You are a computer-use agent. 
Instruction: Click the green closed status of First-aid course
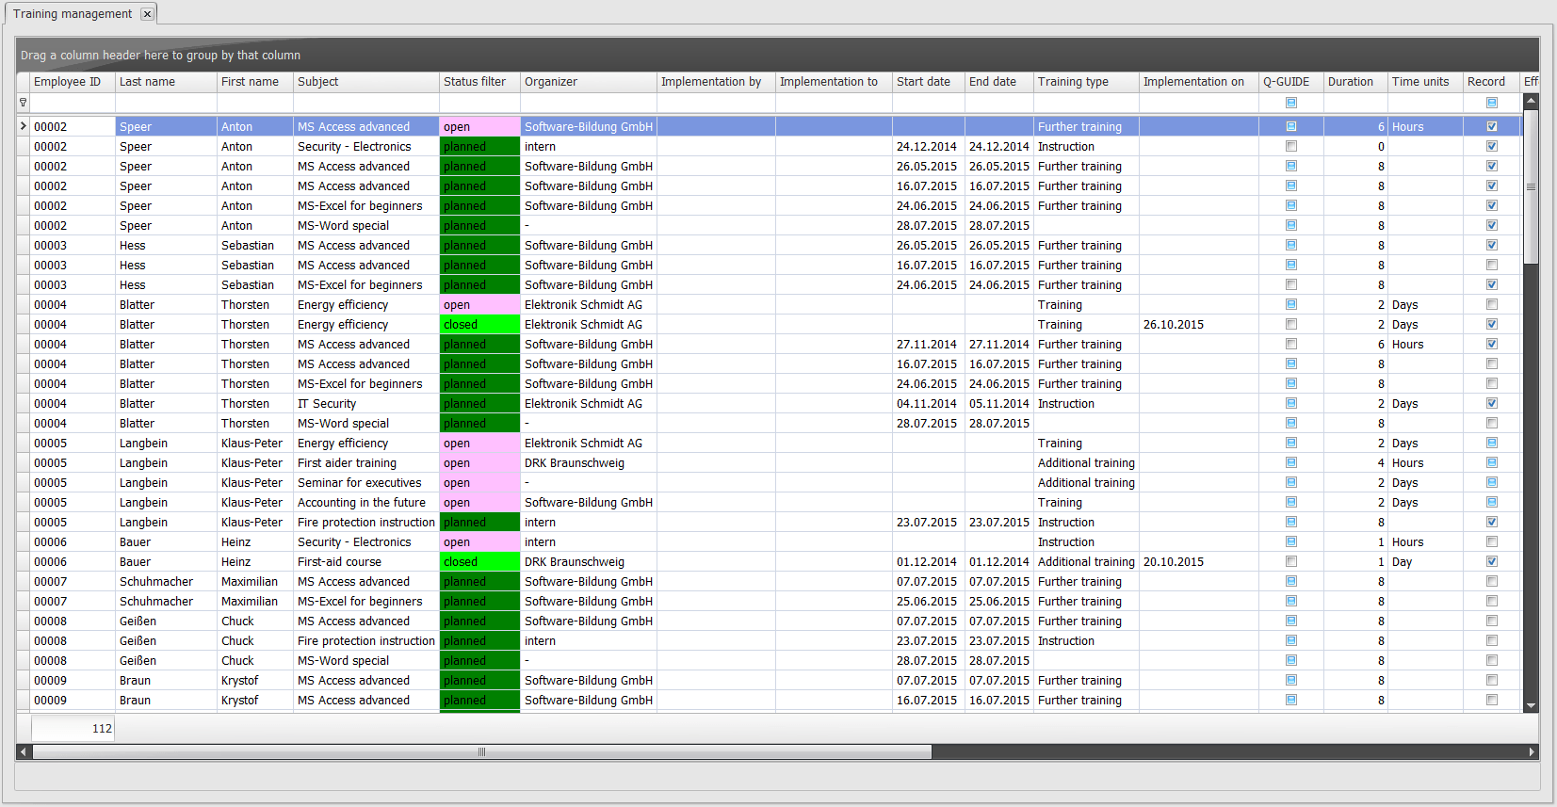[x=479, y=562]
